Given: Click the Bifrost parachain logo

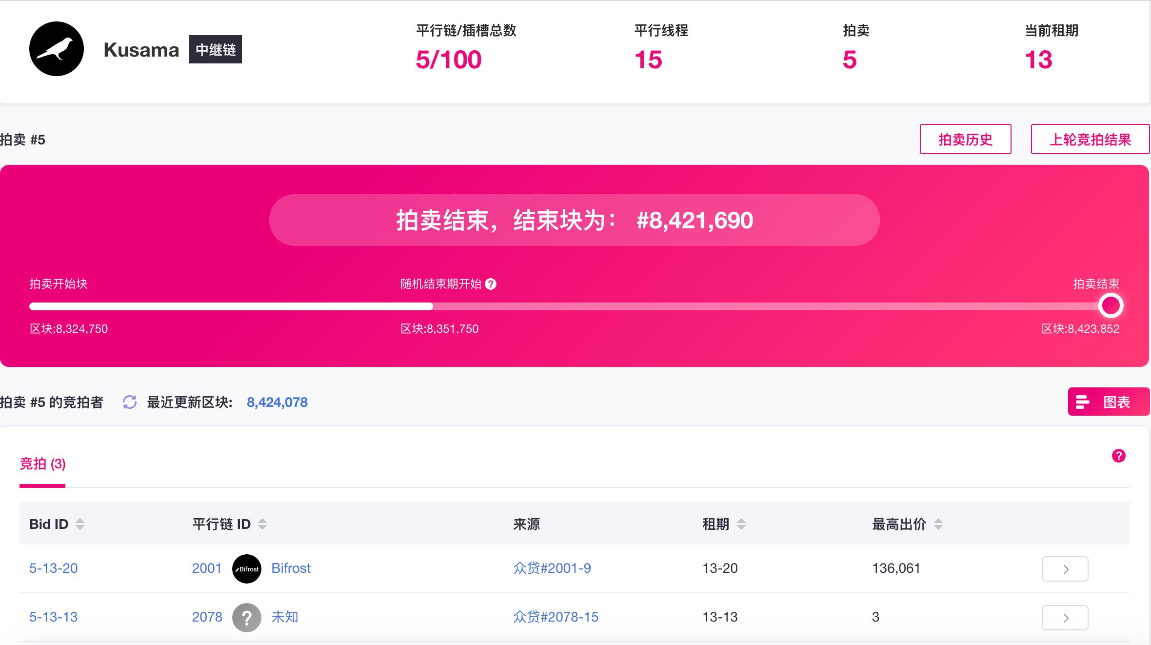Looking at the screenshot, I should (247, 568).
